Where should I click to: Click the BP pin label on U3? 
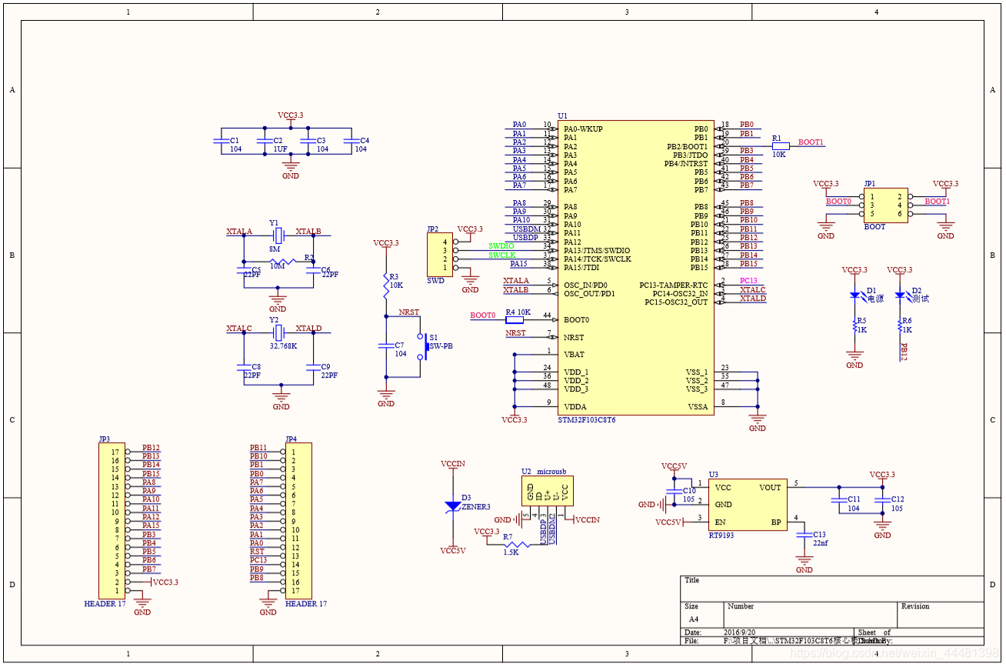[776, 522]
